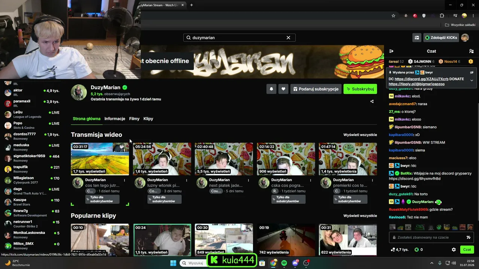
Task: Open the Popo Slots & Casino channel
Action: click(x=32, y=125)
